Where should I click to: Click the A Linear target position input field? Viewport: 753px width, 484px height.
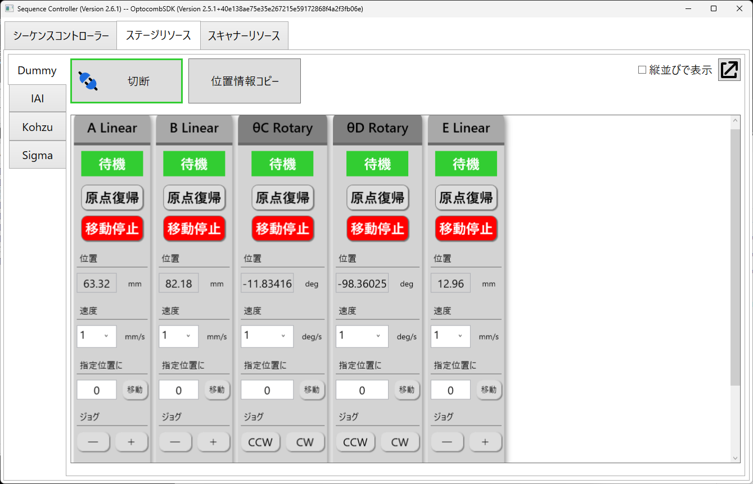tap(97, 390)
